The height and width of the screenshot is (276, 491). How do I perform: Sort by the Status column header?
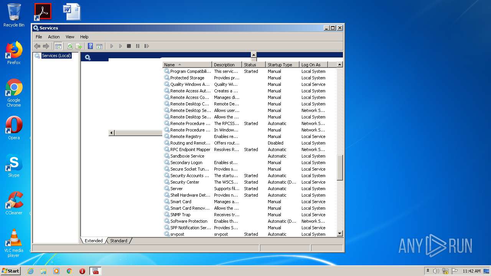coord(254,65)
